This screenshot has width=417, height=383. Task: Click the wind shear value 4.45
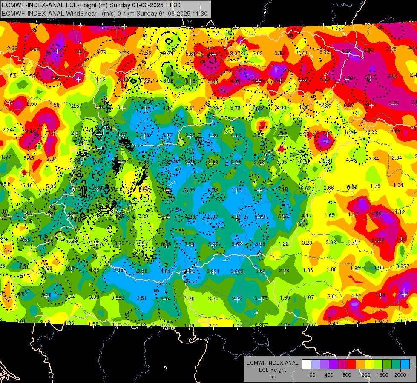pyautogui.click(x=351, y=160)
